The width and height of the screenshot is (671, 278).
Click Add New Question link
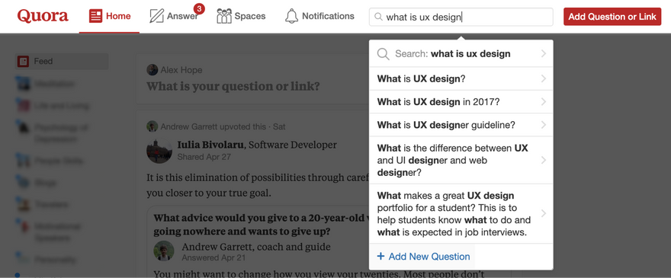[x=423, y=257]
